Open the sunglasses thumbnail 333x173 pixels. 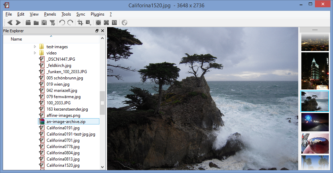(315, 143)
